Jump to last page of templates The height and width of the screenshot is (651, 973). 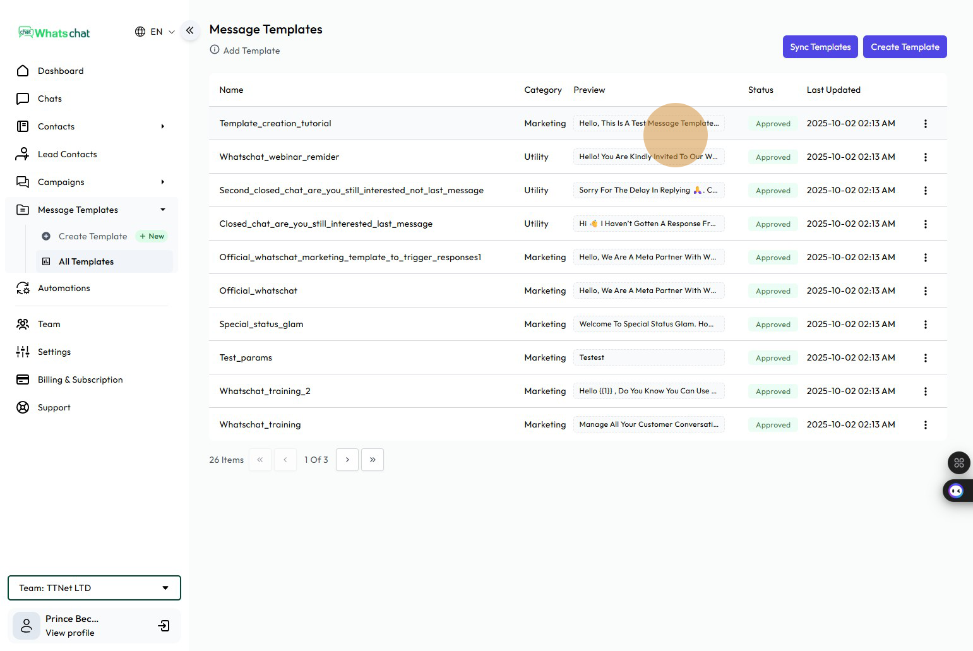[373, 460]
